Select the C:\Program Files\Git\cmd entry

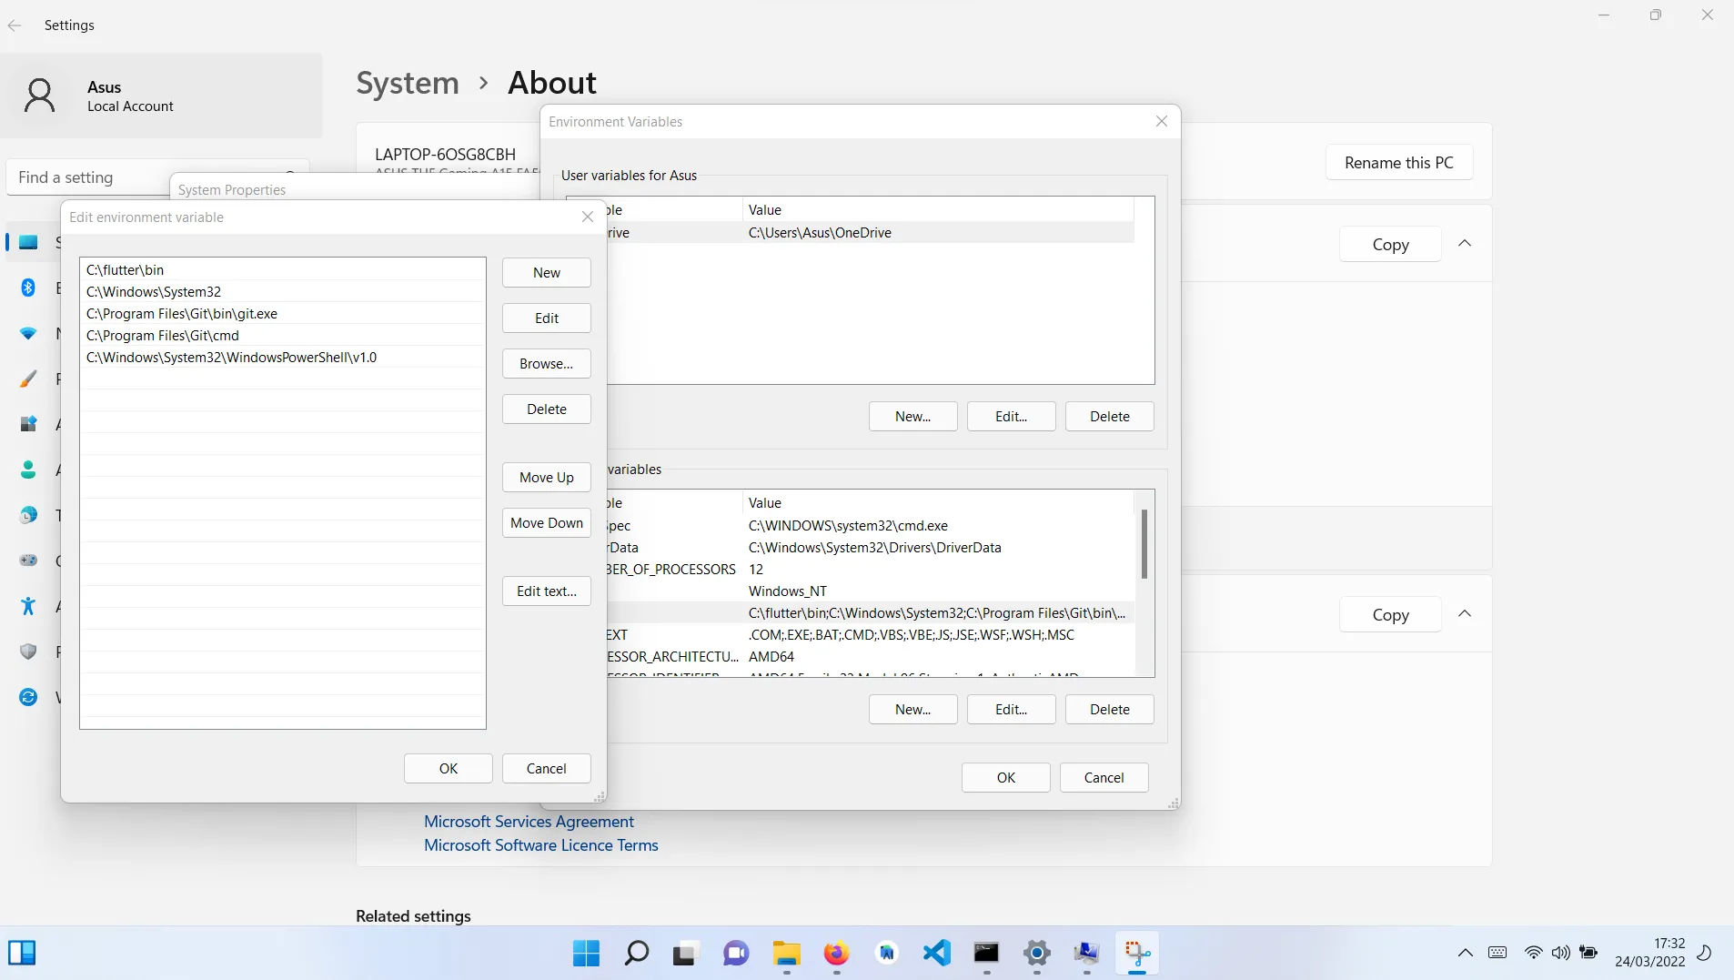(x=163, y=336)
